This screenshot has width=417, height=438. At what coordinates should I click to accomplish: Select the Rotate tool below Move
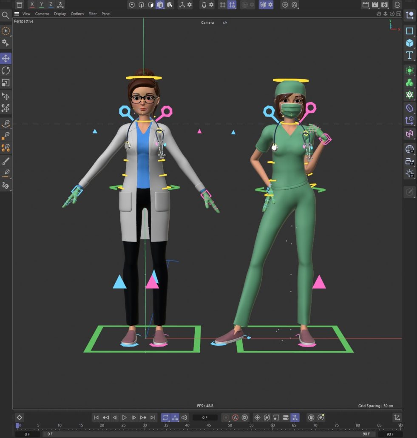pos(6,71)
